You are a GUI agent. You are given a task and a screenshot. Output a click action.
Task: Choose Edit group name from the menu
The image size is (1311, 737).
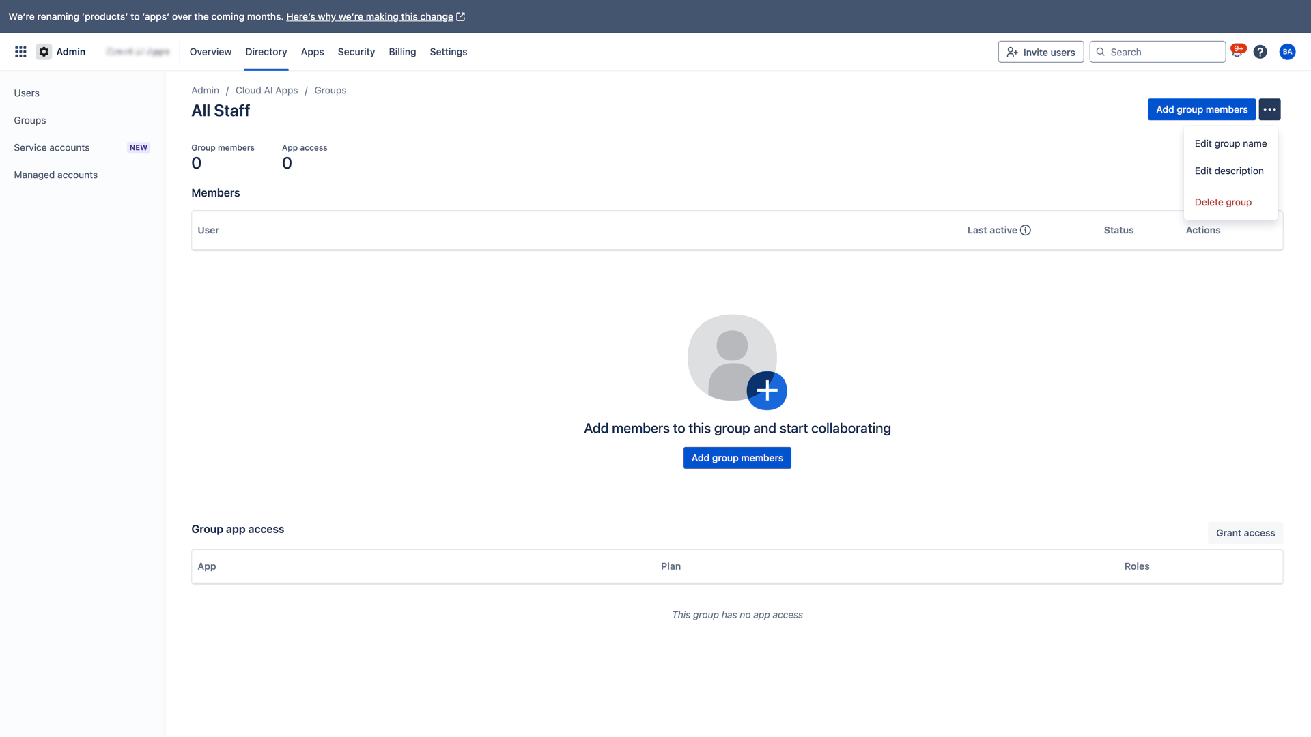[x=1230, y=143]
